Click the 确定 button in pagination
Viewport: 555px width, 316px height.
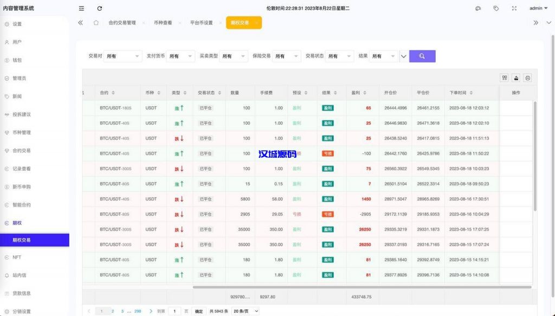(198, 311)
